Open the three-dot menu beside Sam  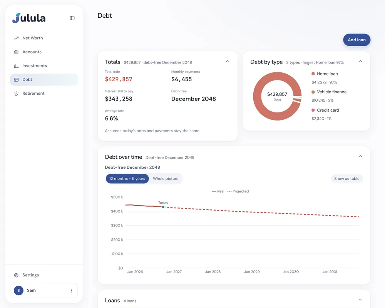(71, 291)
